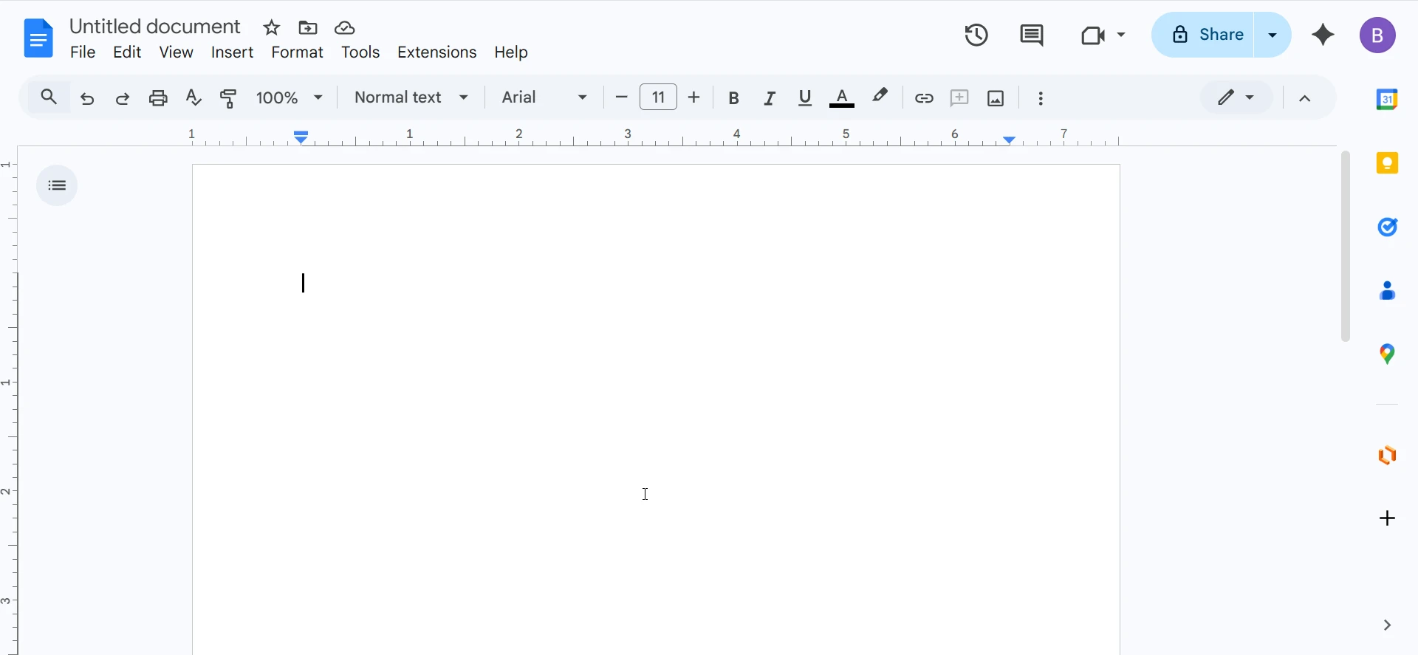Viewport: 1418px width, 655px height.
Task: Click the print icon
Action: 158,97
